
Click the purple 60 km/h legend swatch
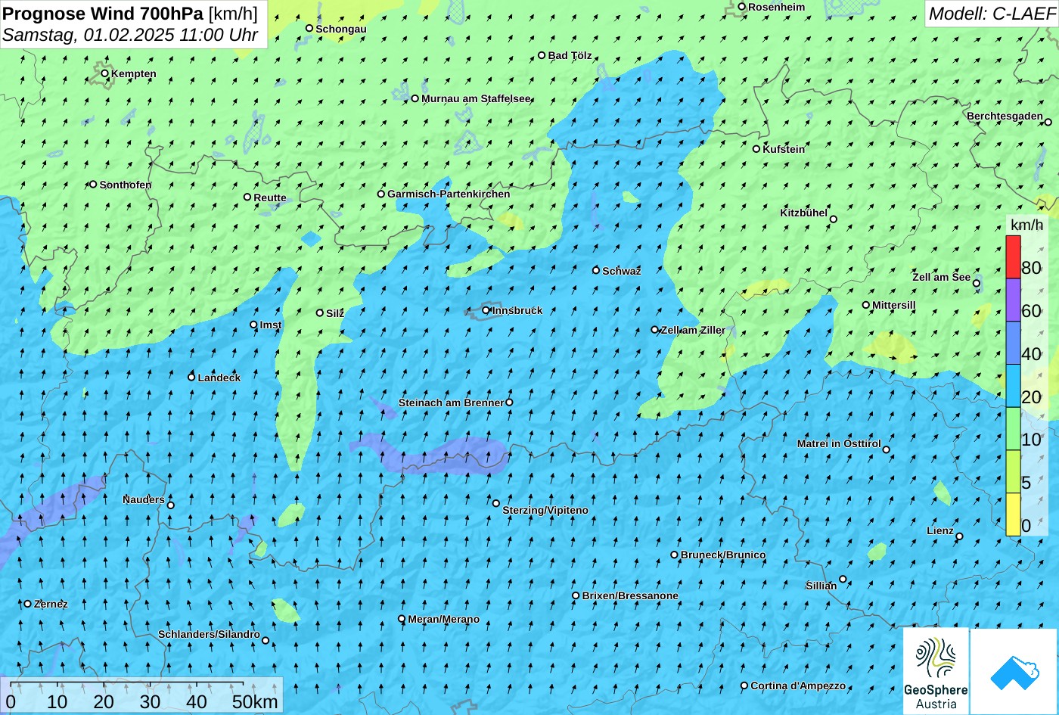point(1013,300)
